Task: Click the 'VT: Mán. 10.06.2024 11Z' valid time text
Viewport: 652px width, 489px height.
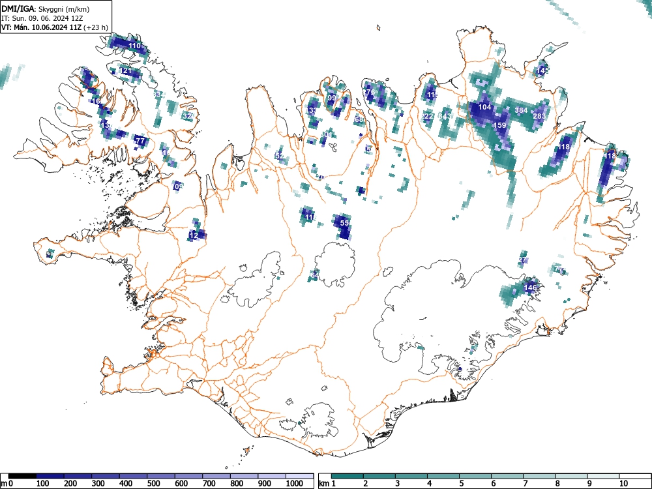Action: point(42,27)
